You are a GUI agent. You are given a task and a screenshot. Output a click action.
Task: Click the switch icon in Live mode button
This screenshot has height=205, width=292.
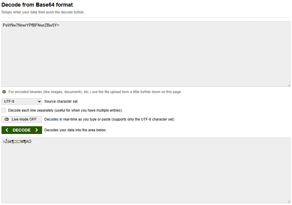[x=7, y=119]
